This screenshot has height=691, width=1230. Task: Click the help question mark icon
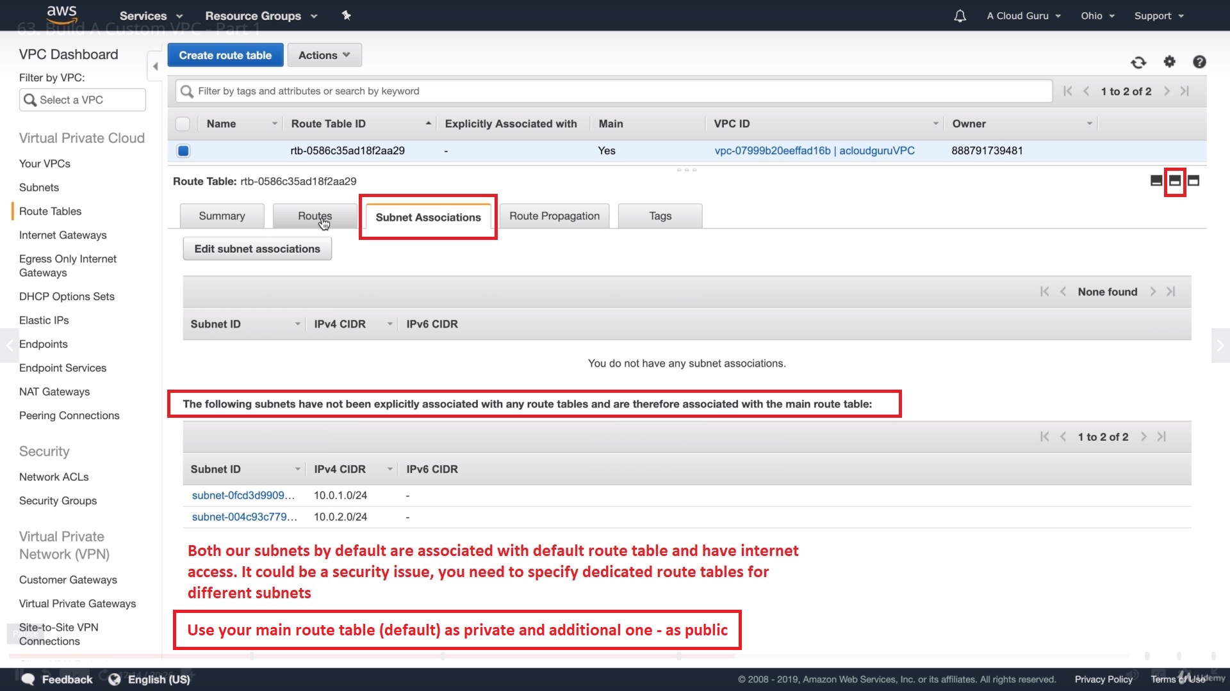[x=1199, y=61]
